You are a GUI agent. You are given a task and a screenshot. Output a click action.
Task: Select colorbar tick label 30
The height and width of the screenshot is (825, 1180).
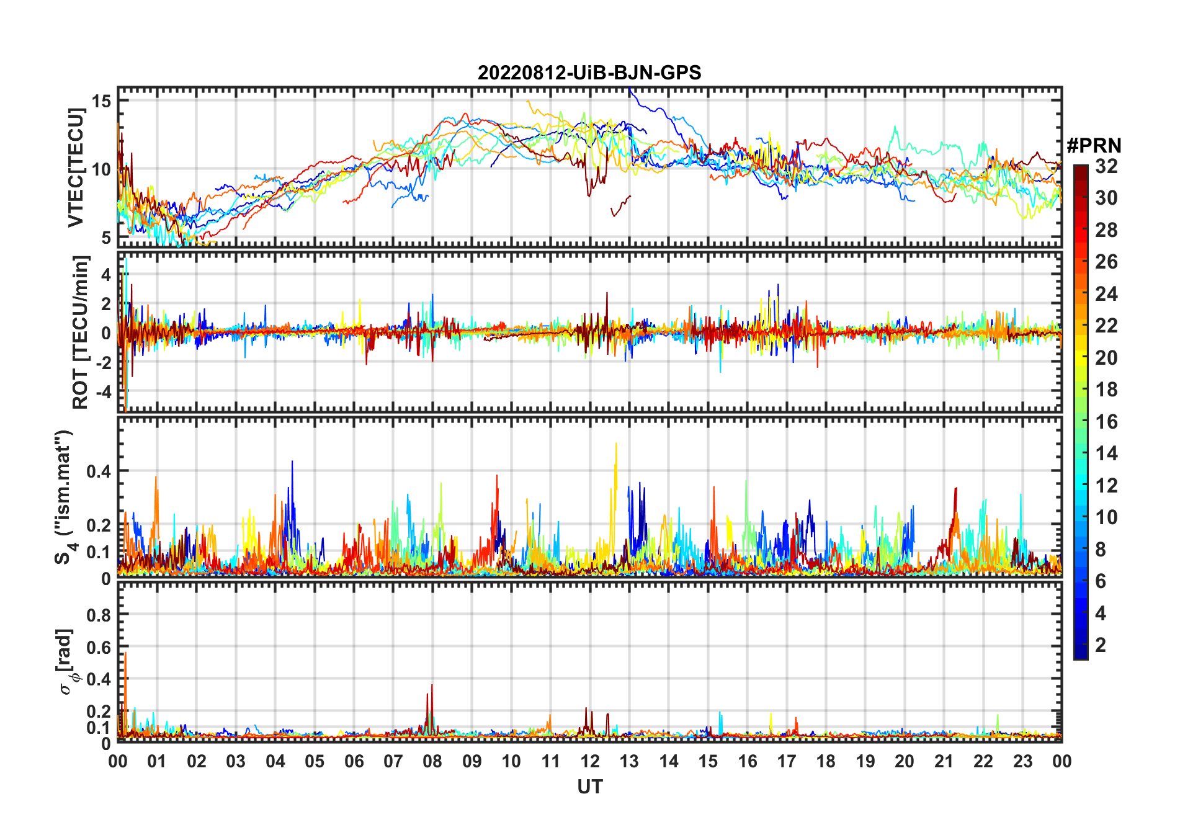pos(1106,198)
